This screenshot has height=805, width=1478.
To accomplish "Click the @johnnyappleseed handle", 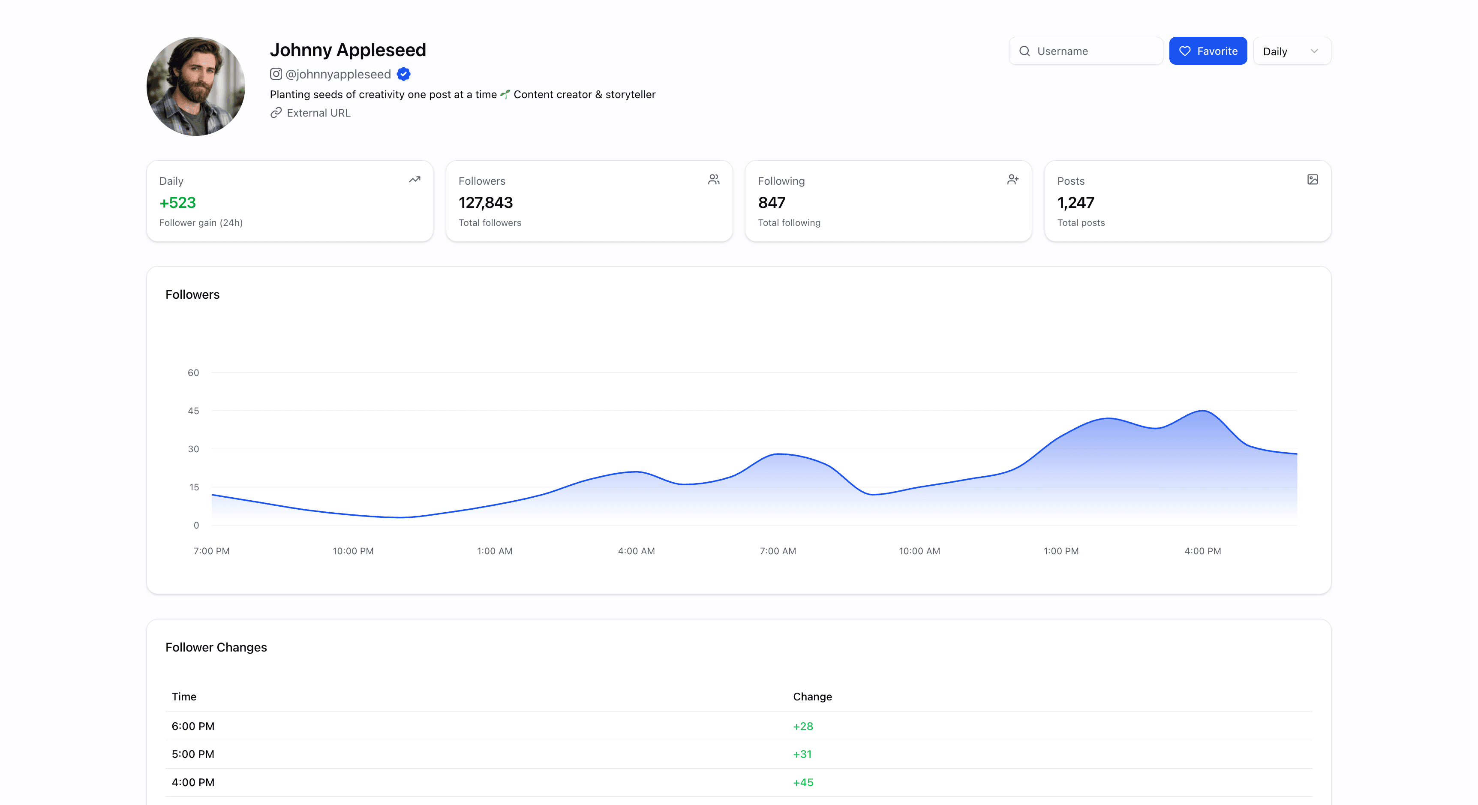I will [x=338, y=74].
